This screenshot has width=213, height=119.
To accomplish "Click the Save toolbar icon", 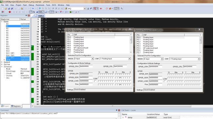I will (x=9, y=8).
